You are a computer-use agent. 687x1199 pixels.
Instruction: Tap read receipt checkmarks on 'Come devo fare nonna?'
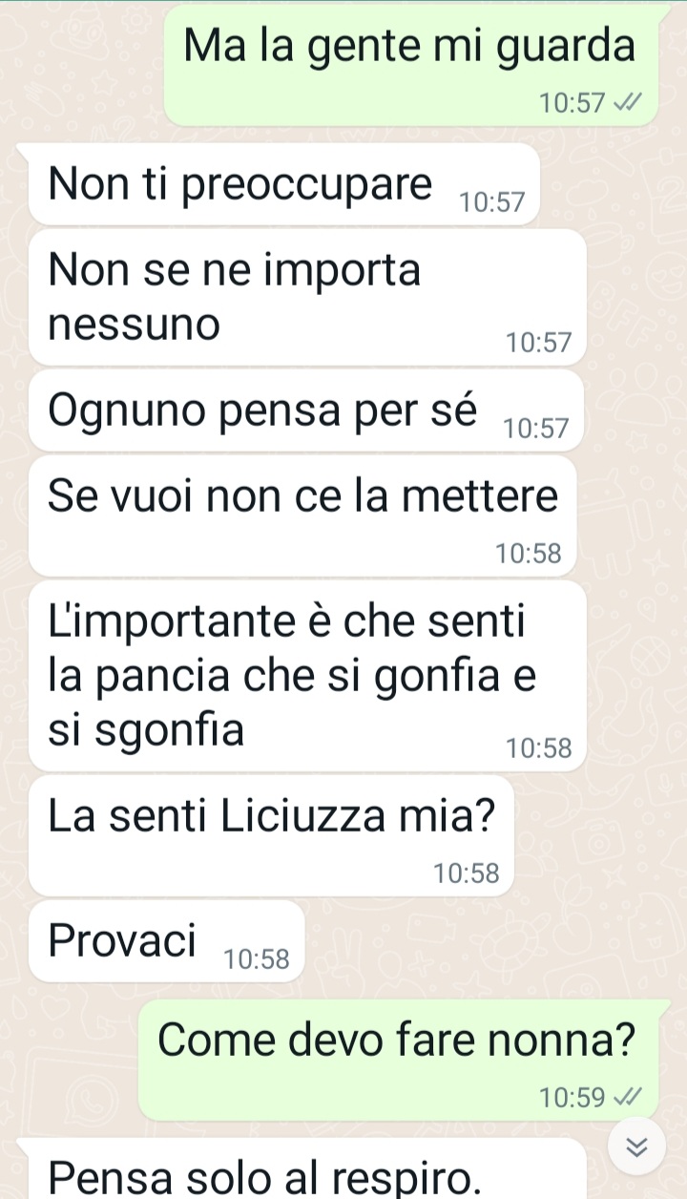[627, 1097]
